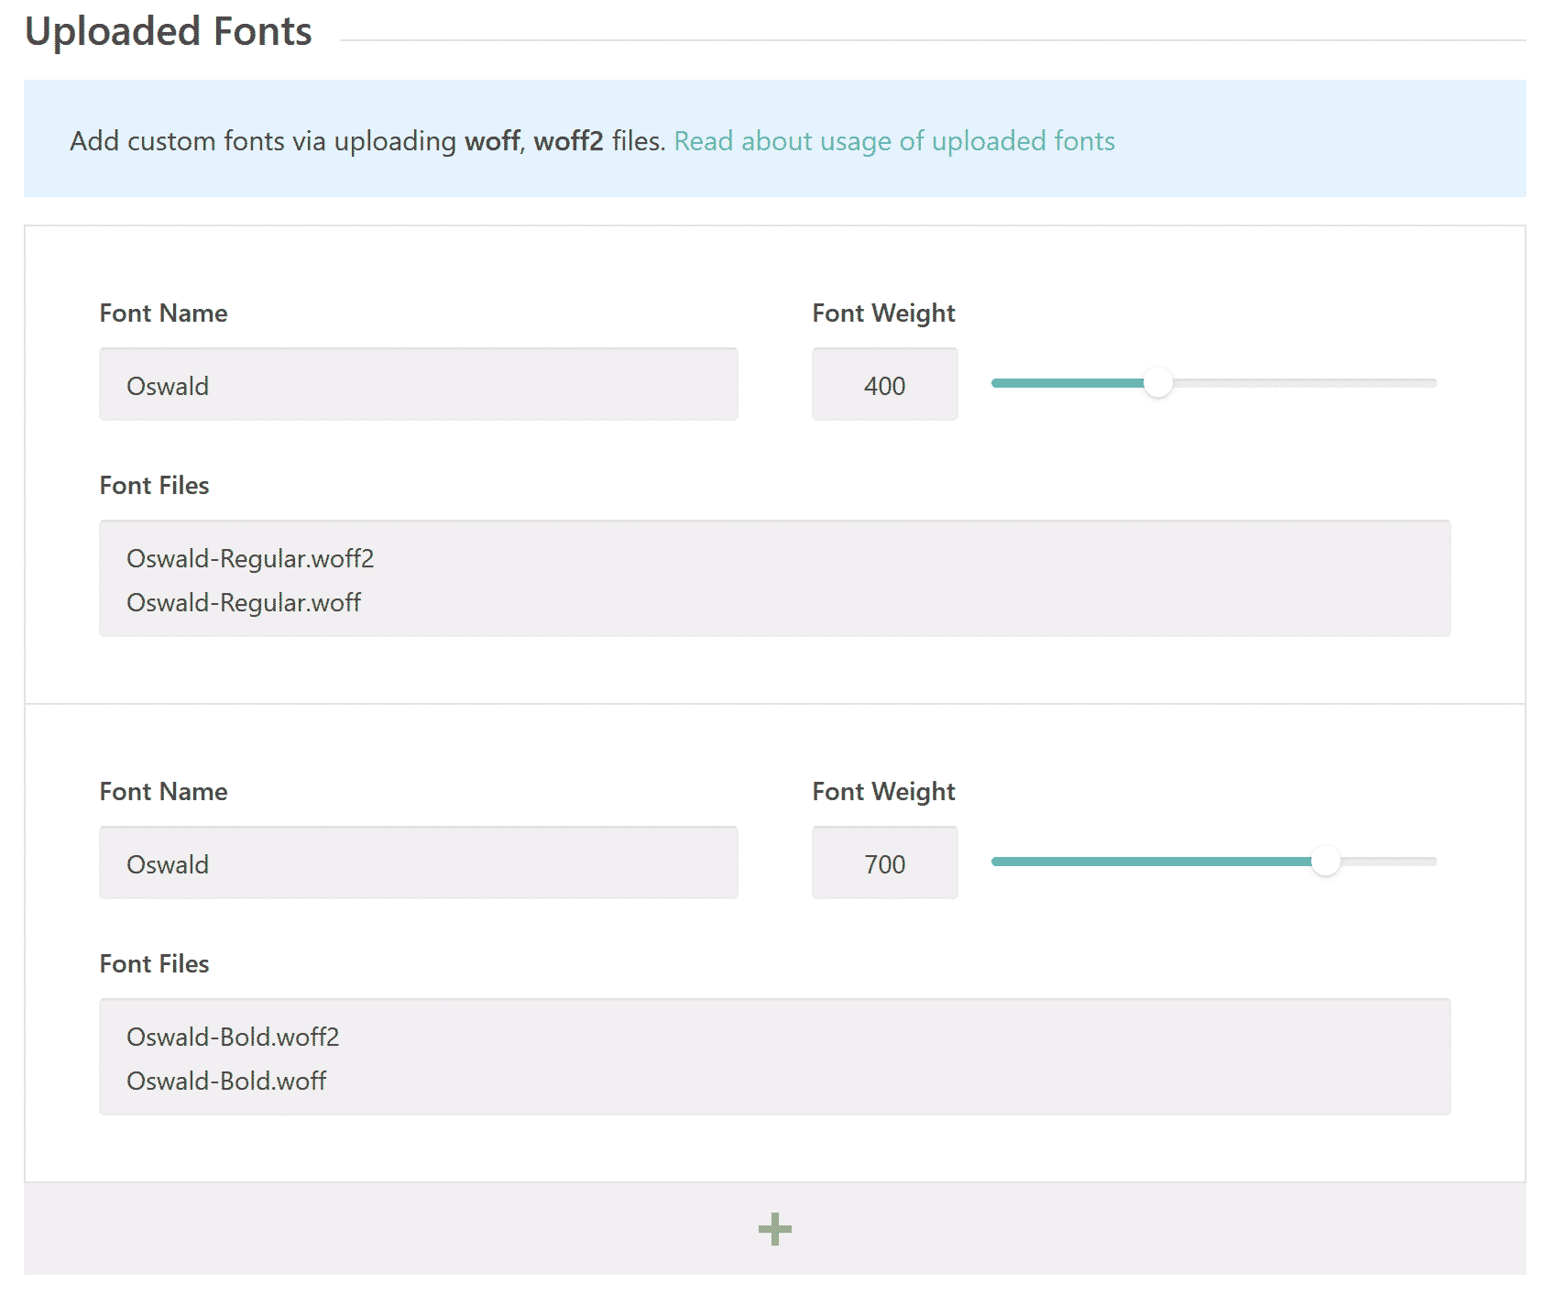
Task: Select the Oswald-Bold.woff file entry
Action: 226,1081
